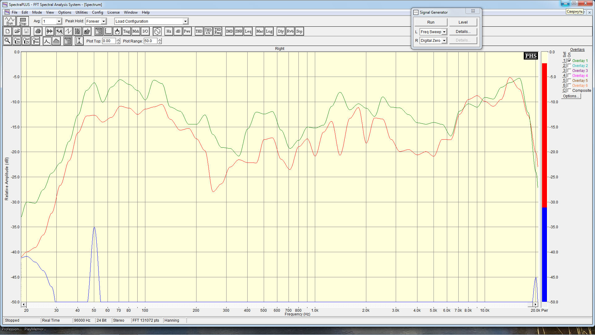595x335 pixels.
Task: Click the Scp scope toolbar button
Action: [x=299, y=31]
